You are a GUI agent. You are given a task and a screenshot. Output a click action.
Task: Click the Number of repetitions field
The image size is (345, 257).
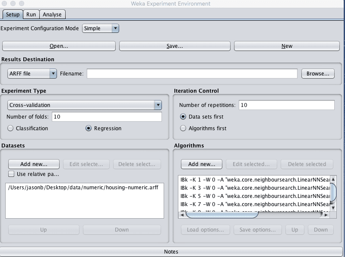pos(287,105)
